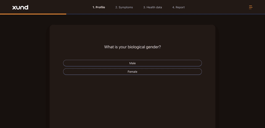Choose the Female option
The width and height of the screenshot is (265, 128).
pos(132,72)
